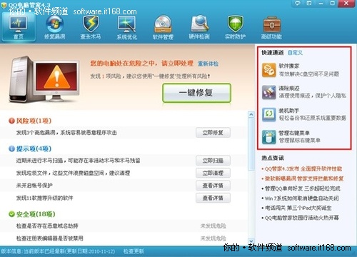Screen dimensions: 357x257
Task: Click 立即扫描 to start trojan scan
Action: coord(213,161)
